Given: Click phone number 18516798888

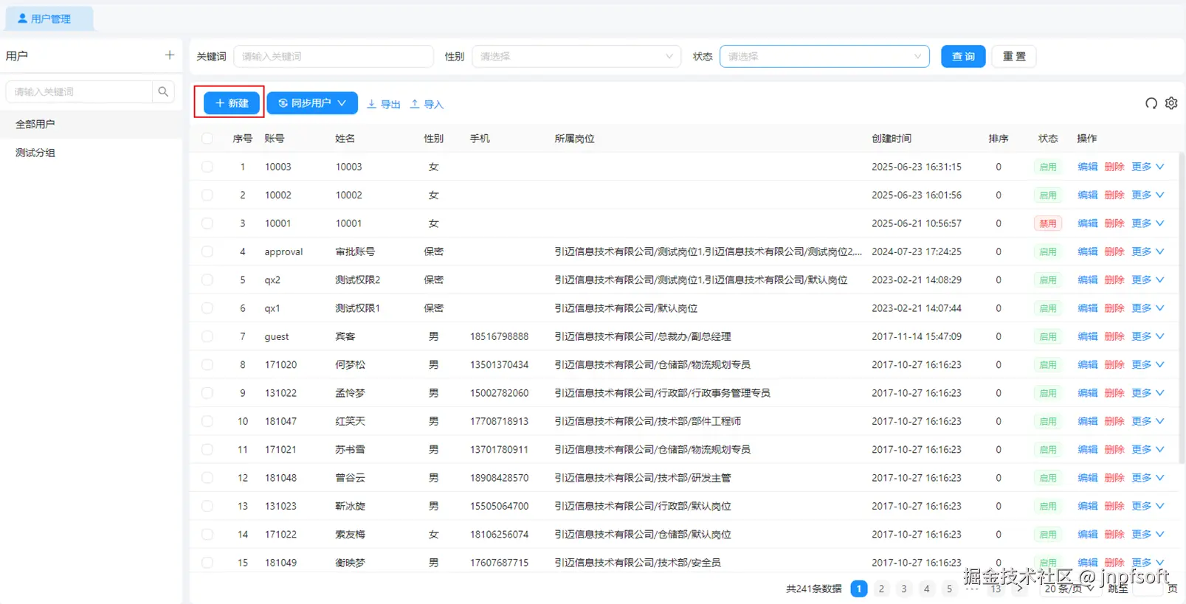Looking at the screenshot, I should 500,336.
